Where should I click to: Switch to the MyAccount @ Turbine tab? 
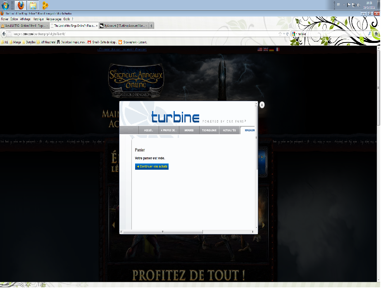click(123, 26)
